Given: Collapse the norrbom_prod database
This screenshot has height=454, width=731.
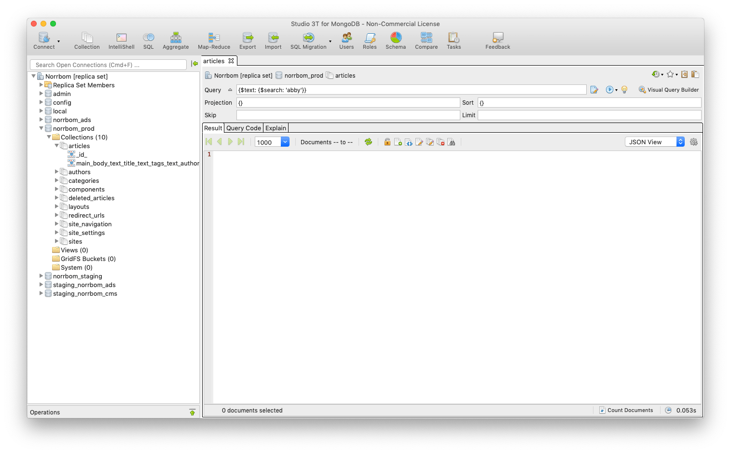Looking at the screenshot, I should [41, 128].
